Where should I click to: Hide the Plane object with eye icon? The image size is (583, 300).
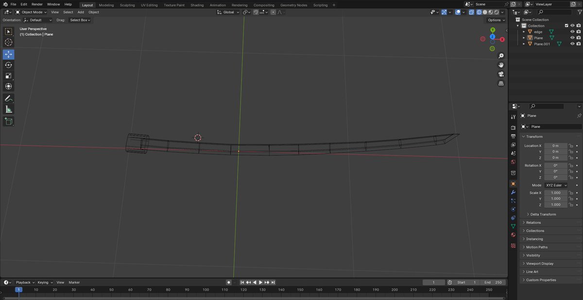point(572,38)
